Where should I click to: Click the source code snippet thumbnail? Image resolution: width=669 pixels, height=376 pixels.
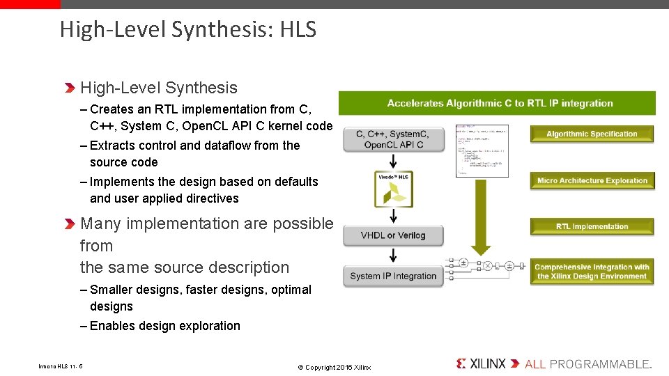tap(482, 151)
